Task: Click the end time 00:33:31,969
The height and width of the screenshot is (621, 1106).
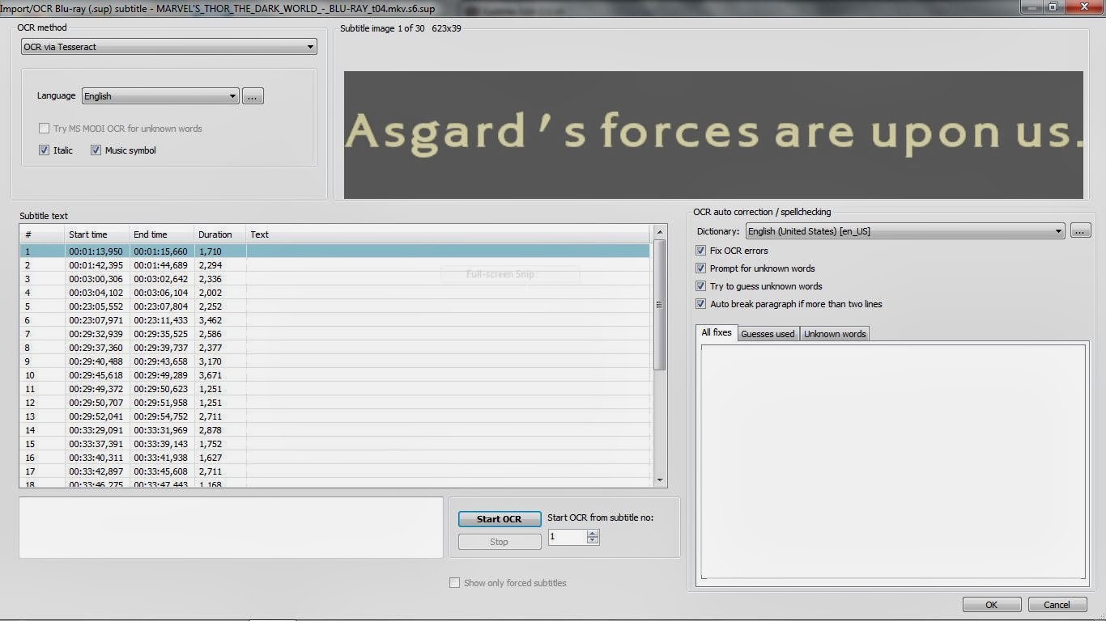Action: coord(160,430)
